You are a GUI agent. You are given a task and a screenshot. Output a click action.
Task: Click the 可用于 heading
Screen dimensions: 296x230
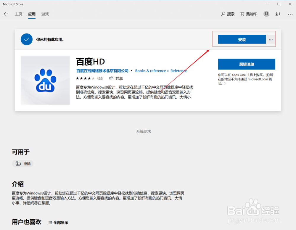point(21,152)
